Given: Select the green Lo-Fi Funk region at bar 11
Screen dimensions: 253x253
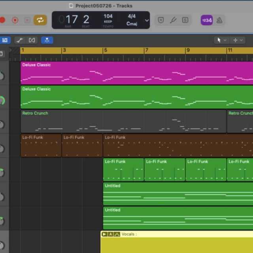Looking at the screenshot, I should 240,170.
